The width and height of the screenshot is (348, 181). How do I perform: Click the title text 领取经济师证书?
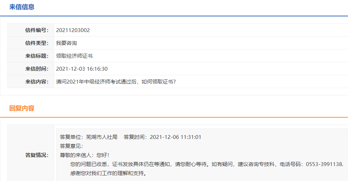click(x=74, y=56)
